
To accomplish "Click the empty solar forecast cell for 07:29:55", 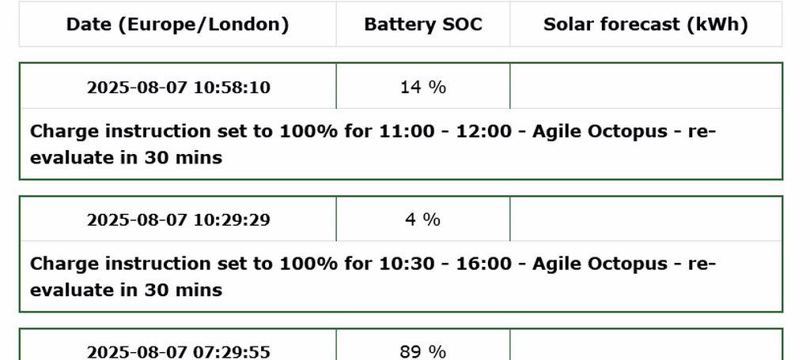I will click(x=645, y=351).
